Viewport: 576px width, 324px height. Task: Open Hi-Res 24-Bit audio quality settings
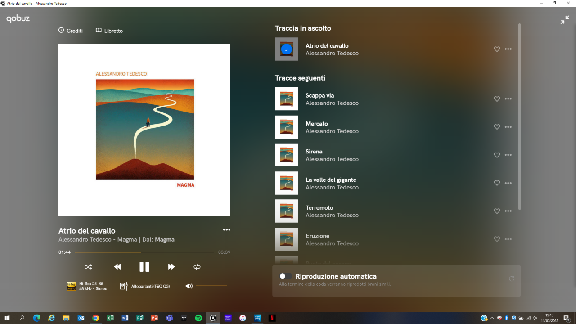pos(87,286)
